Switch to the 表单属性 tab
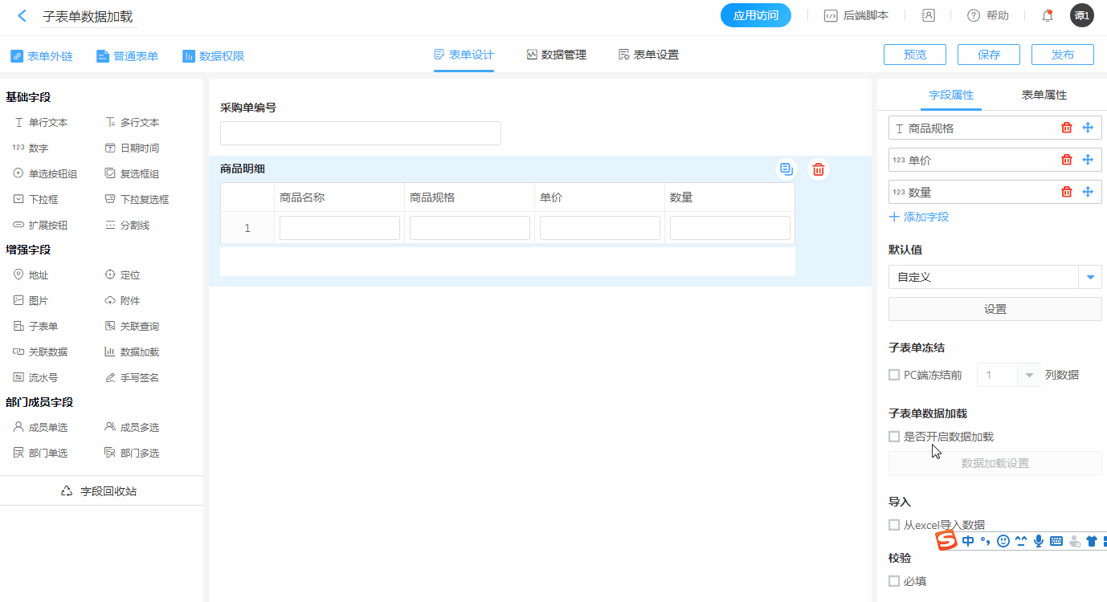 click(x=1044, y=95)
